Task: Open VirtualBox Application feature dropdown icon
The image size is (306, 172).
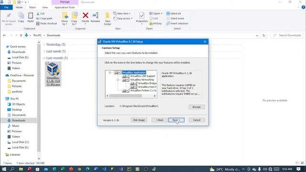Action: pos(118,73)
